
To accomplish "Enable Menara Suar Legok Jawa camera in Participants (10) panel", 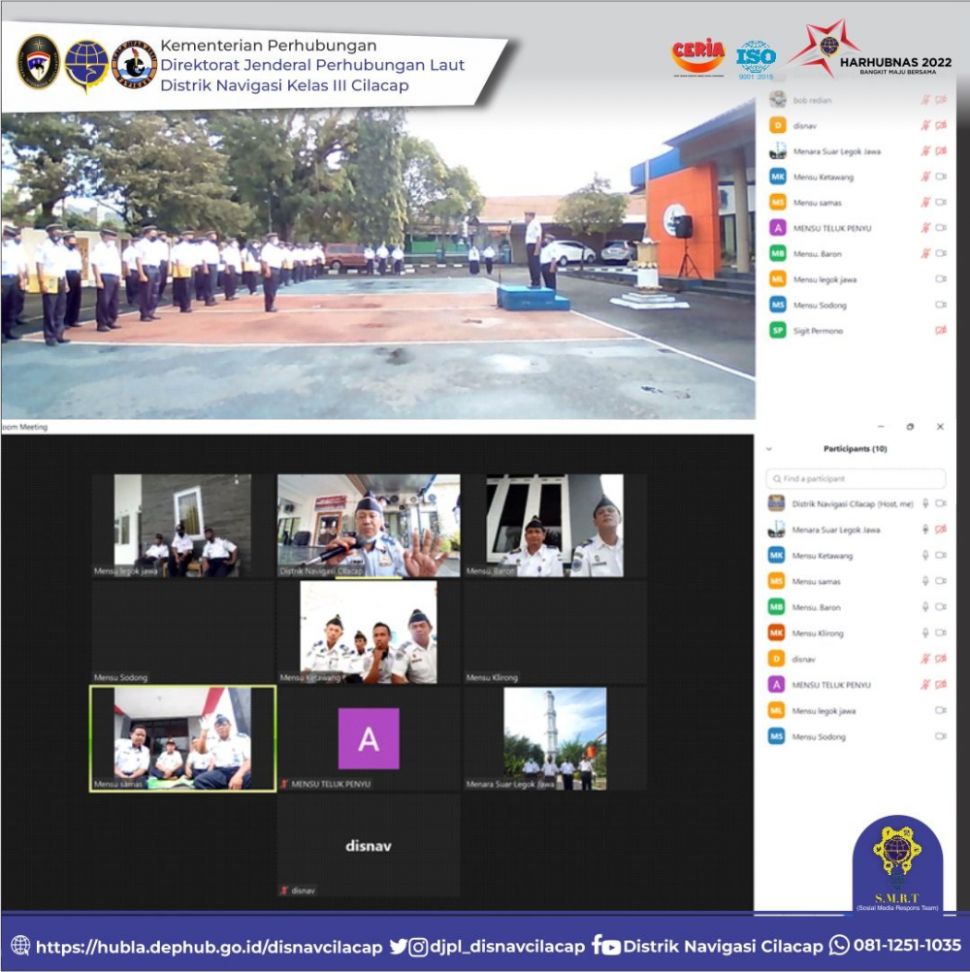I will [x=941, y=530].
